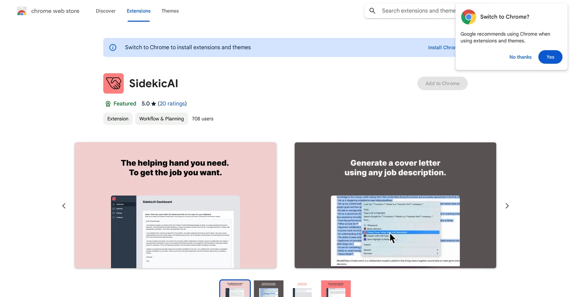The width and height of the screenshot is (571, 297).
Task: Select the third carousel thumbnail
Action: click(x=302, y=288)
